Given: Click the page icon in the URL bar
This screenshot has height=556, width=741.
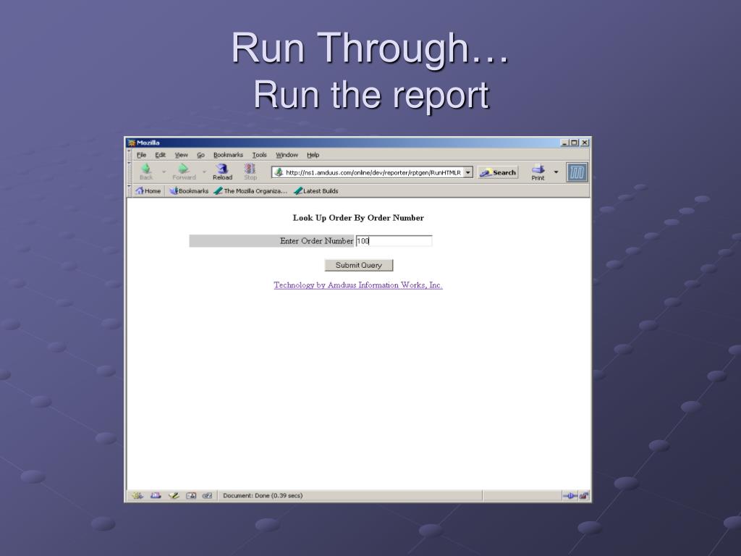Looking at the screenshot, I should pos(279,172).
